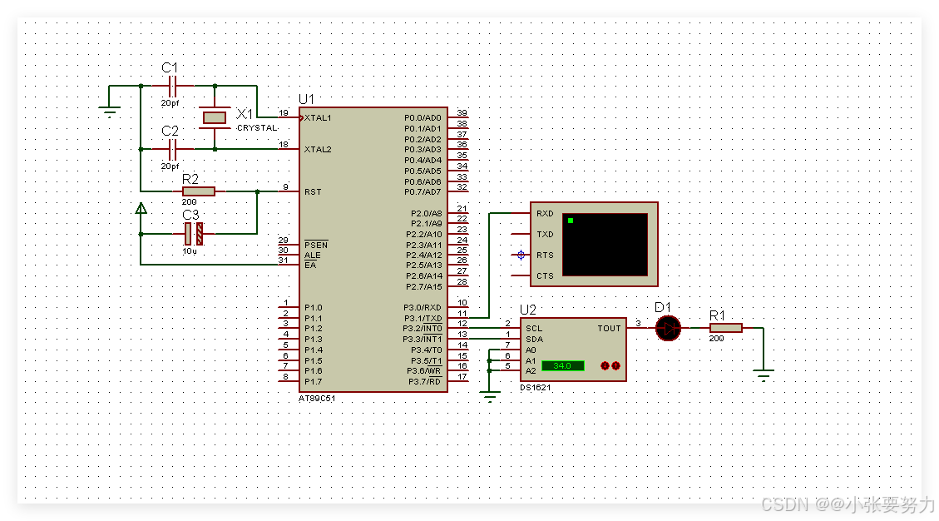
Task: Click the PSEN pin label
Action: click(x=315, y=245)
